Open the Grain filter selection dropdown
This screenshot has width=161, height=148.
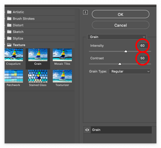pyautogui.click(x=117, y=37)
